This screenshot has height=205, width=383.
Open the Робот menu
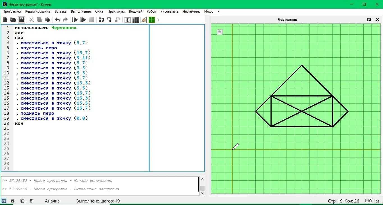(x=151, y=11)
